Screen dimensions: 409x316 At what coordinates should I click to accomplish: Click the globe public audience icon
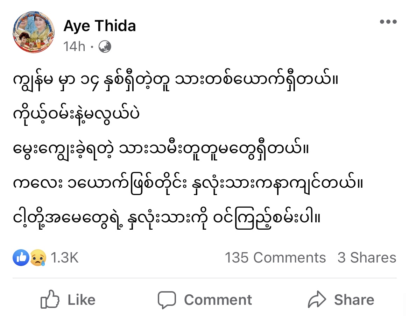coord(105,46)
